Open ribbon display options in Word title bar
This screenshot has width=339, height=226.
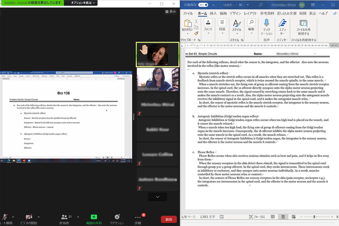(x=313, y=5)
